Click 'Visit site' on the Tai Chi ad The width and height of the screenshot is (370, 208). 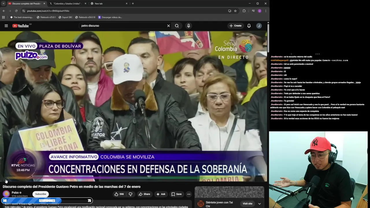point(247,204)
